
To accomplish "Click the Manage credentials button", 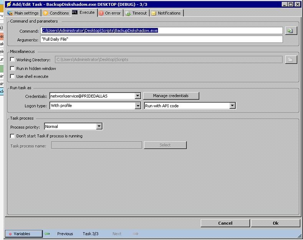I will [171, 96].
